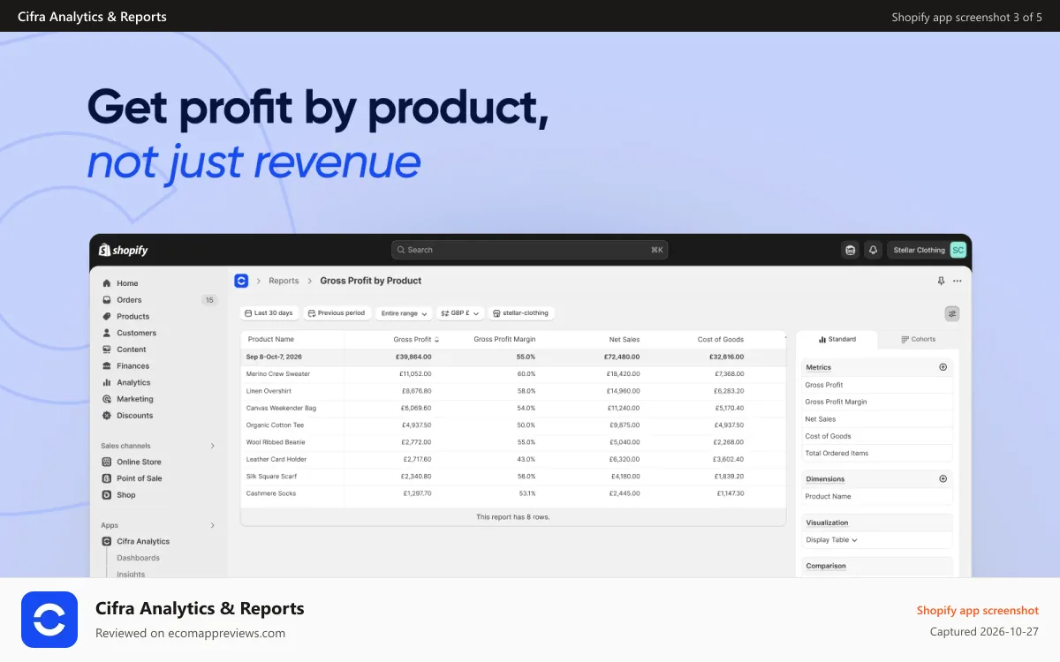Open the Display Table visualization dropdown
Viewport: 1060px width, 662px height.
(x=831, y=539)
